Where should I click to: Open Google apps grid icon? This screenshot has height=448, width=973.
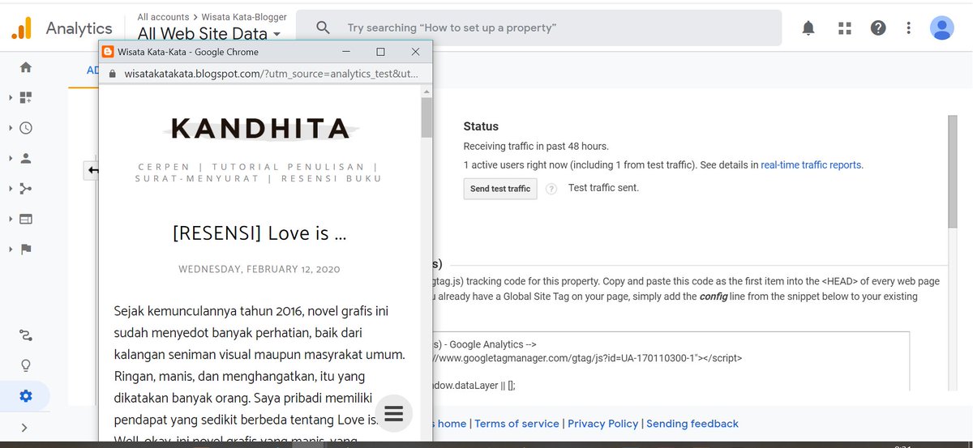845,28
